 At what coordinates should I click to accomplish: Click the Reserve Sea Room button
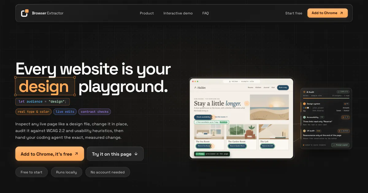[x=203, y=146]
